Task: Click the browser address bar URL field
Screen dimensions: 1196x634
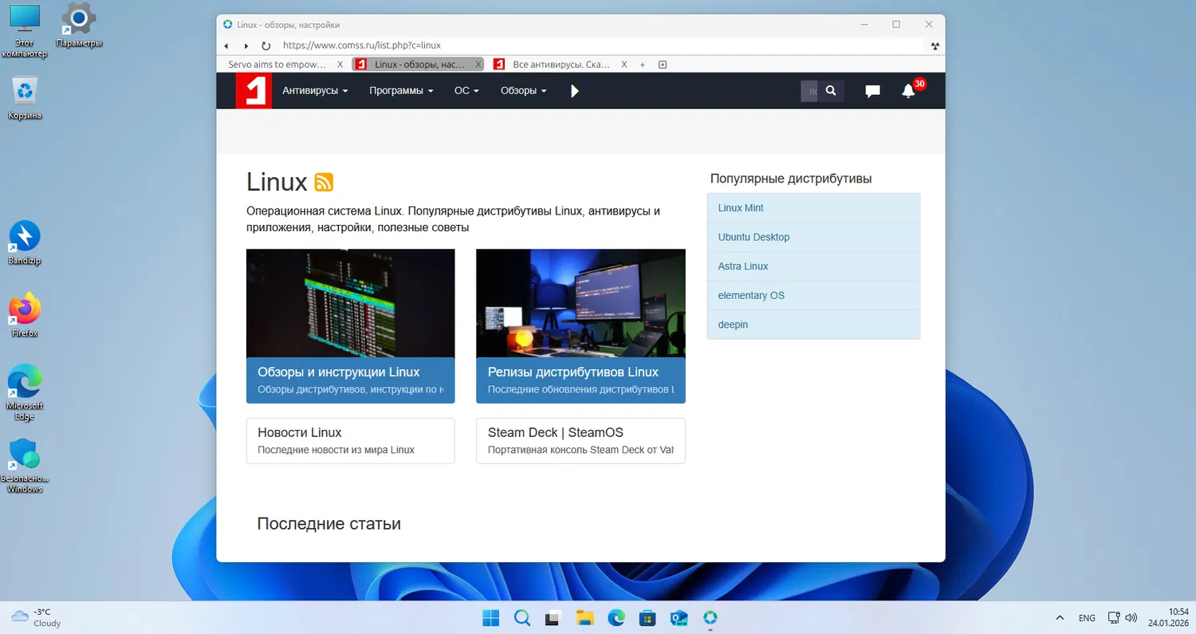Action: pyautogui.click(x=600, y=46)
